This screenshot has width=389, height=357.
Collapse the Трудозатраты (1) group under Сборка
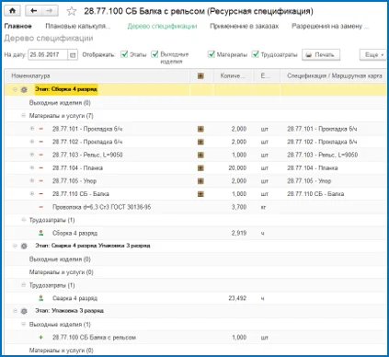(23, 220)
